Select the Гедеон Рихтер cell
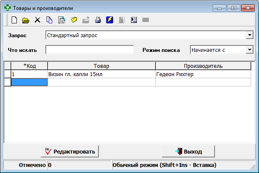The height and width of the screenshot is (173, 259). pos(203,74)
